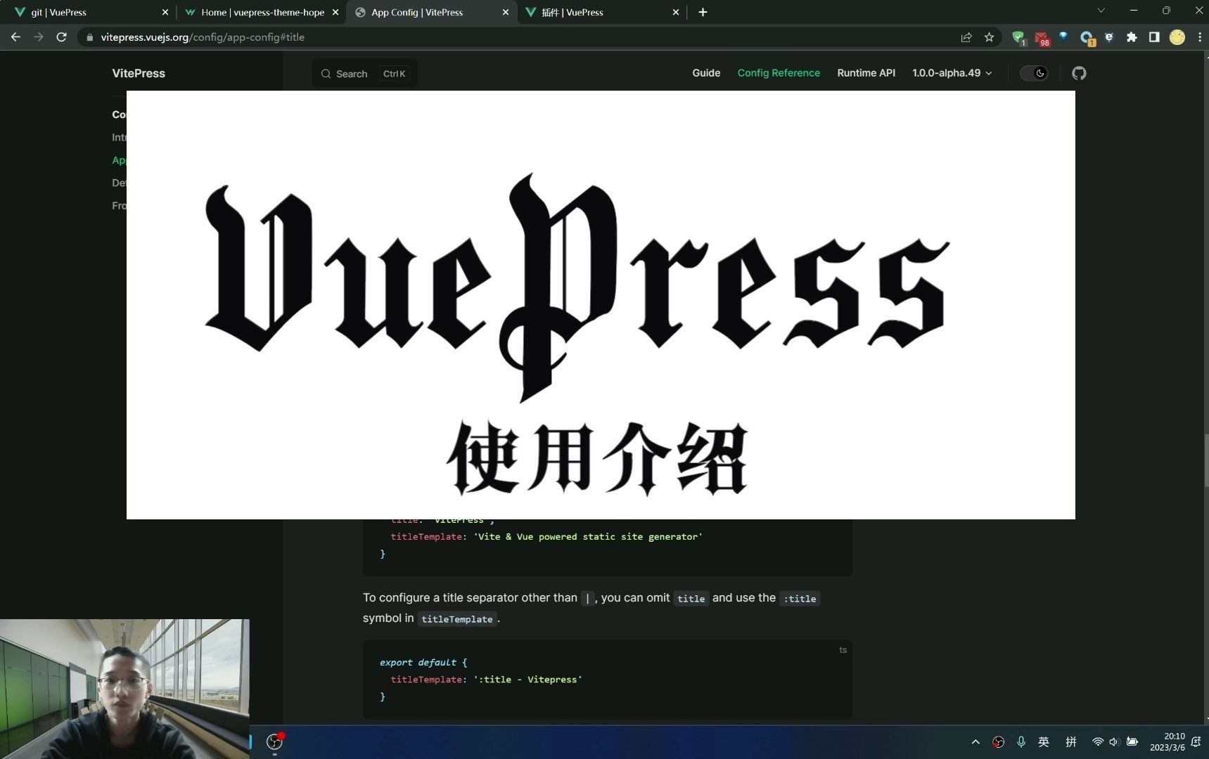
Task: Switch input language via 英 indicator
Action: coord(1044,741)
